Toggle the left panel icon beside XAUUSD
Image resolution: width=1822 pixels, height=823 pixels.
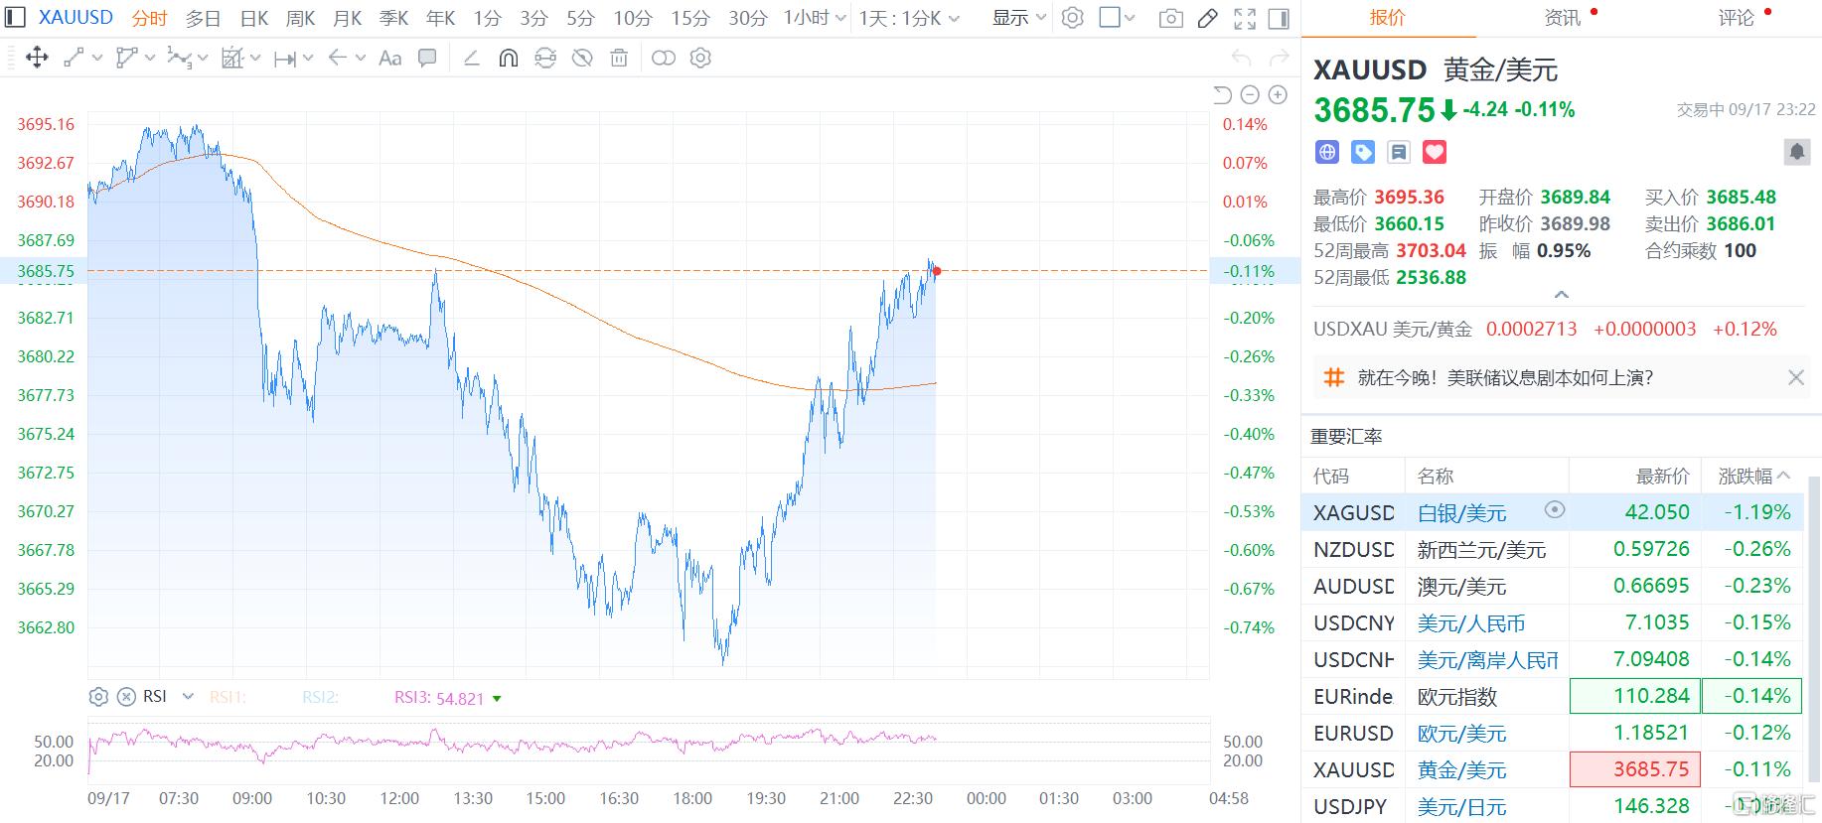pos(15,18)
